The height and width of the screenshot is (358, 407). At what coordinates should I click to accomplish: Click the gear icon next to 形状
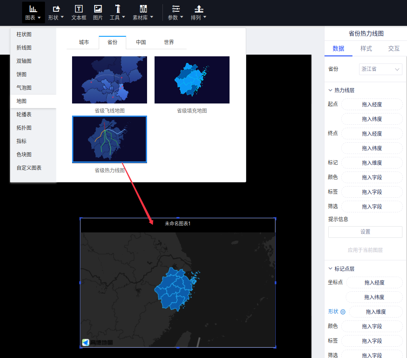[343, 312]
